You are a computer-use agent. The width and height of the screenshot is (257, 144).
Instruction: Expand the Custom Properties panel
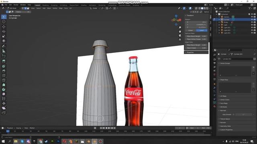pyautogui.click(x=226, y=130)
